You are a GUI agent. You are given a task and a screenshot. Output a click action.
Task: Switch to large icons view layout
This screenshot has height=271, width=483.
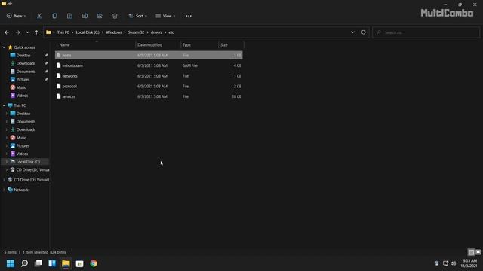point(478,252)
